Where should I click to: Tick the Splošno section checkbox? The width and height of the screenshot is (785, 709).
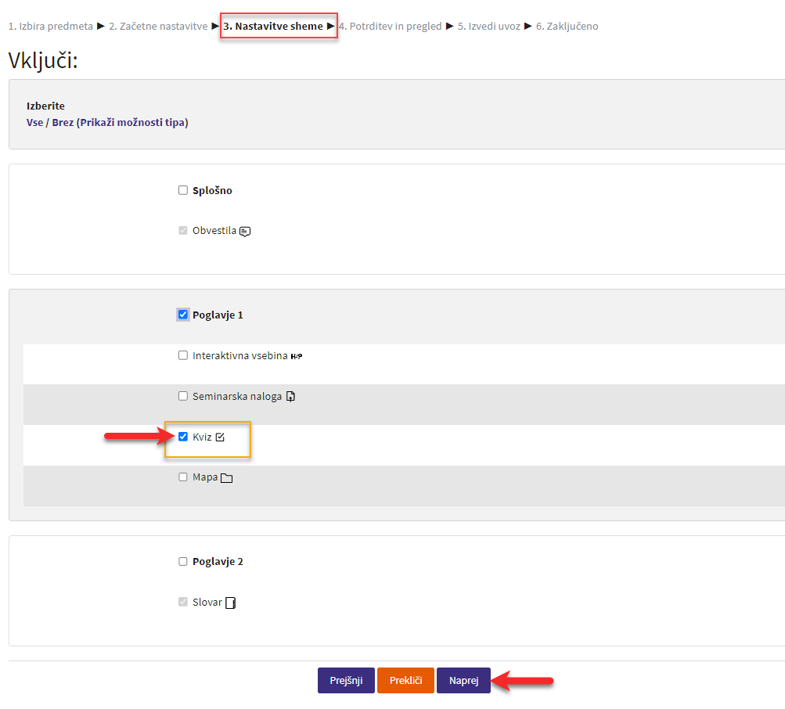(182, 190)
